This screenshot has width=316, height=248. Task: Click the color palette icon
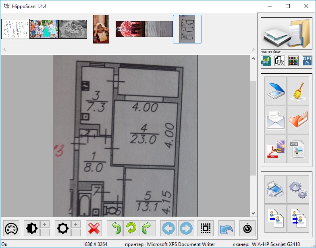pos(11,228)
